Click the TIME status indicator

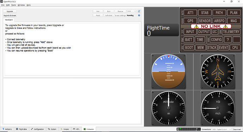[200, 40]
